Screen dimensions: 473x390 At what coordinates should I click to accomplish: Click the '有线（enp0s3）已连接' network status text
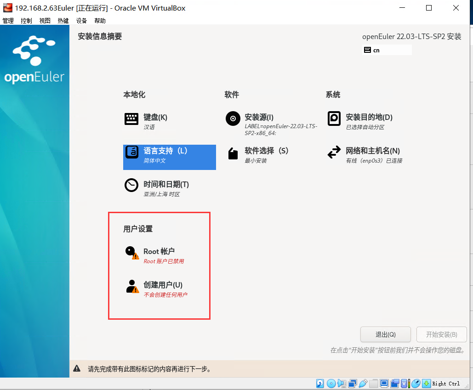pyautogui.click(x=374, y=161)
